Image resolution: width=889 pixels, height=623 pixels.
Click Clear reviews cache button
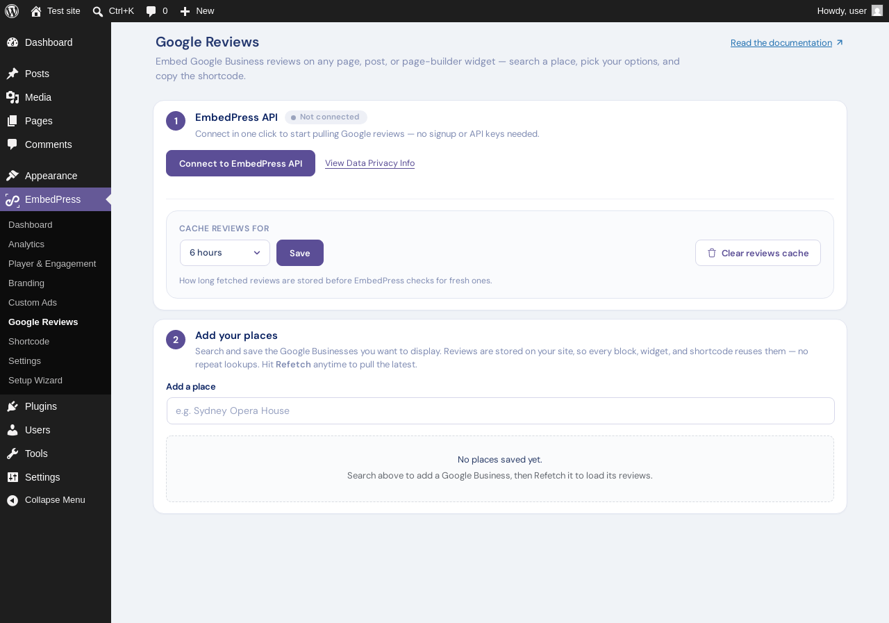(758, 253)
